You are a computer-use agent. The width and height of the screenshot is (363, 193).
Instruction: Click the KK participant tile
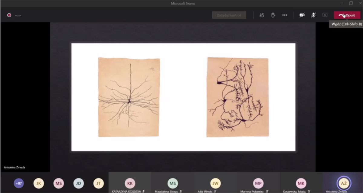click(x=130, y=183)
